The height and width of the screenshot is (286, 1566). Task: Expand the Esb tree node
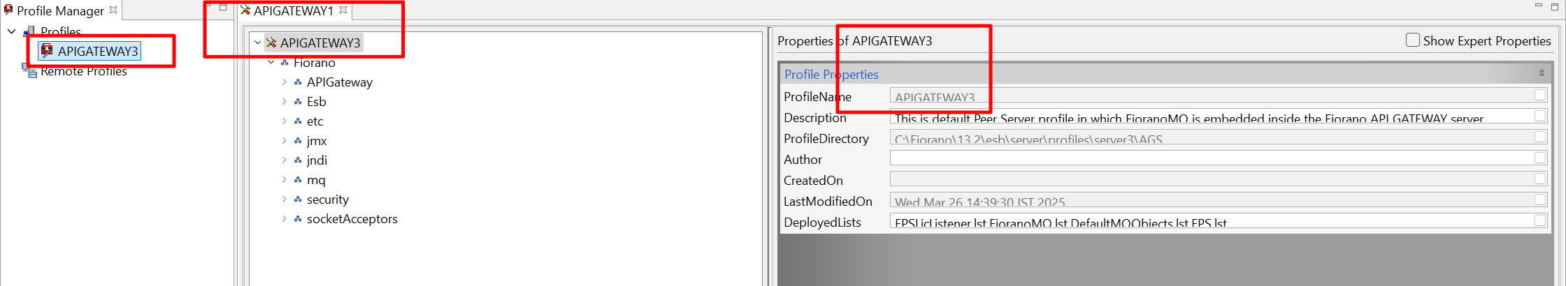(285, 102)
